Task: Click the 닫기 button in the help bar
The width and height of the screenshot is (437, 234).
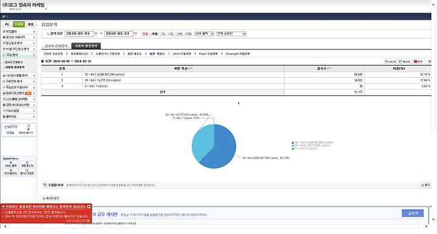Action: coord(425,185)
